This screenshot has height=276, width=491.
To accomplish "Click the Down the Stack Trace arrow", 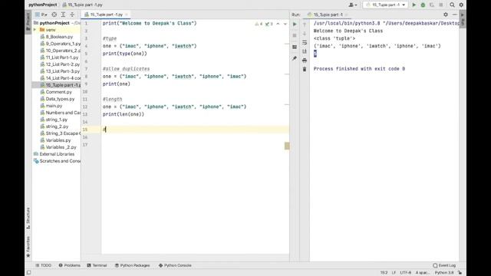I will pos(305,33).
